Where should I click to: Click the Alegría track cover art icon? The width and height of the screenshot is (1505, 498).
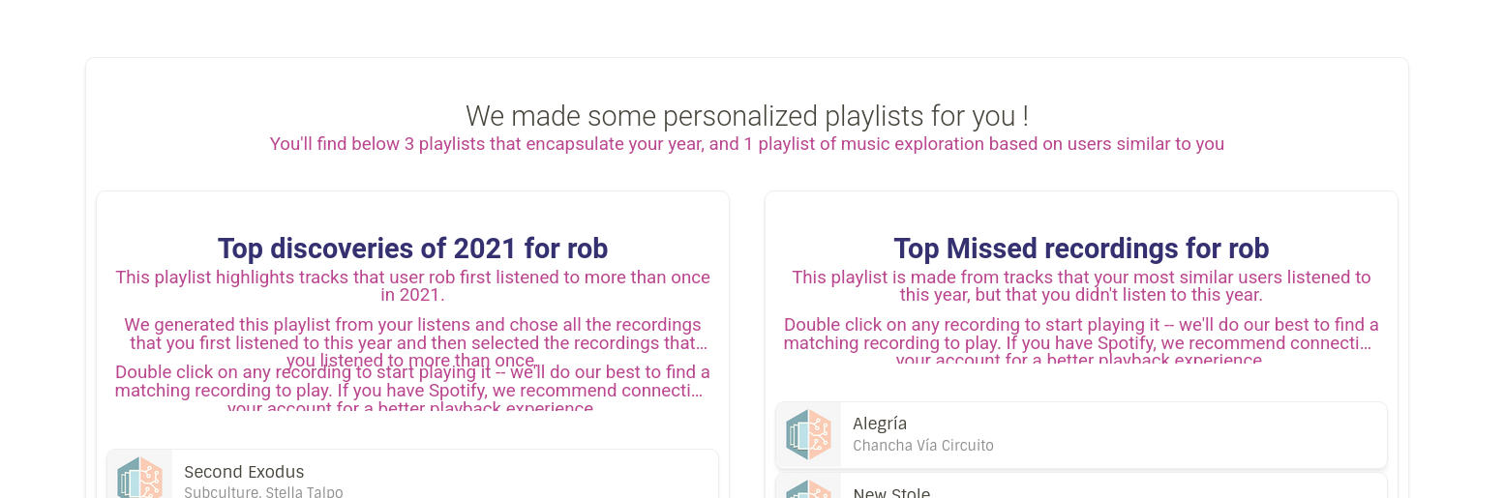click(808, 435)
